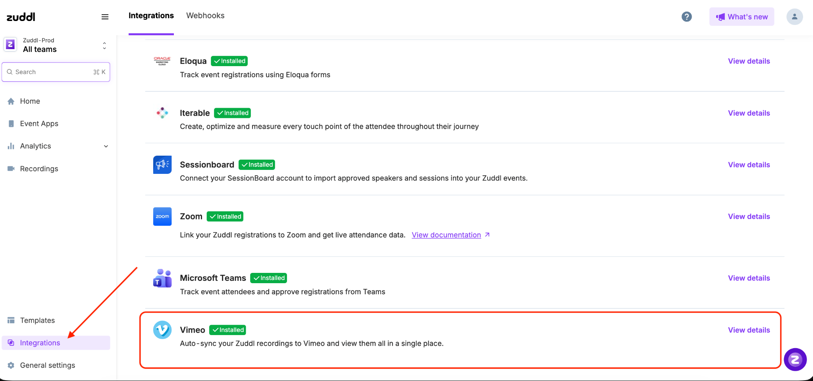Click the Installed badge next to Sessionboard

257,165
